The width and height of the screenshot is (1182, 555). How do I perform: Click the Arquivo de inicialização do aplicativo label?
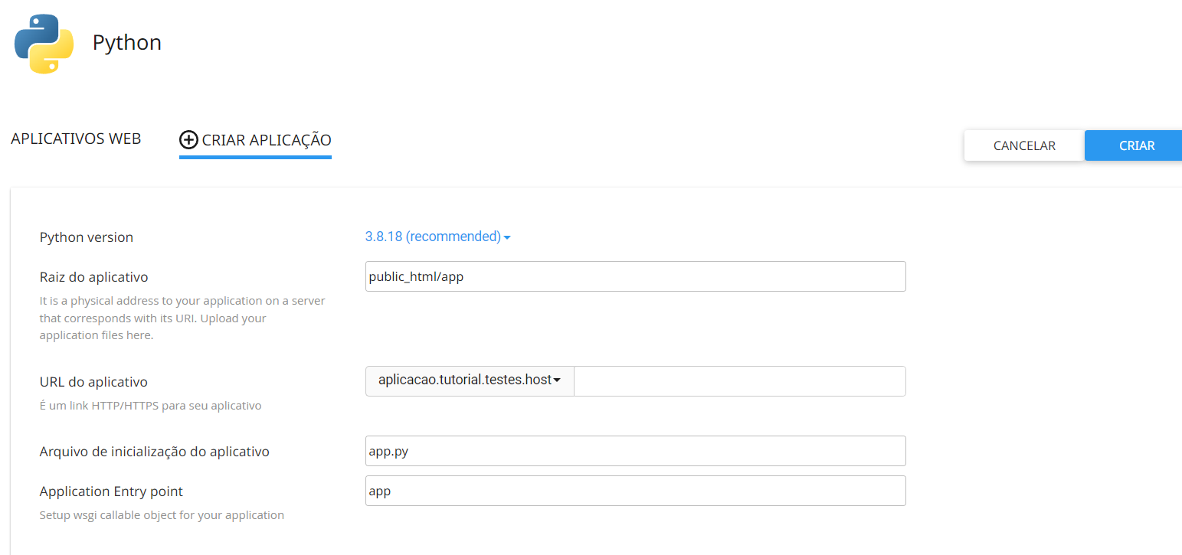coord(154,452)
